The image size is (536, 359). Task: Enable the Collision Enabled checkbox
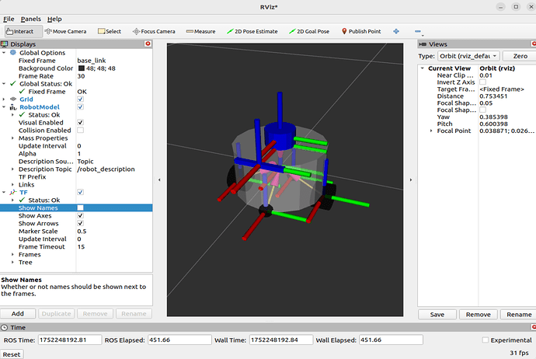click(80, 131)
